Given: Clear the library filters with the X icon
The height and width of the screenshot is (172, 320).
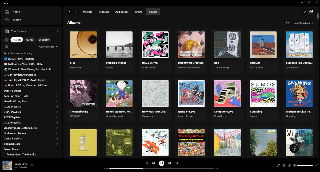Looking at the screenshot, I should point(6,40).
